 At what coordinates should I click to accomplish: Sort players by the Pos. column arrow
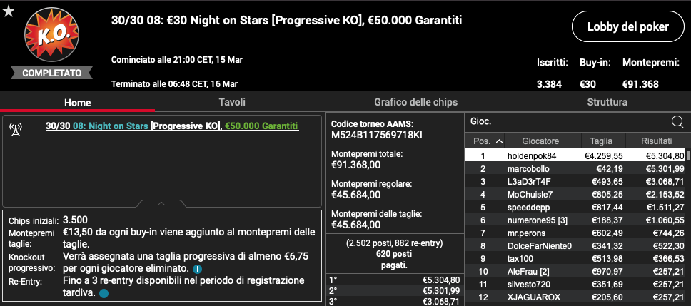pos(499,141)
